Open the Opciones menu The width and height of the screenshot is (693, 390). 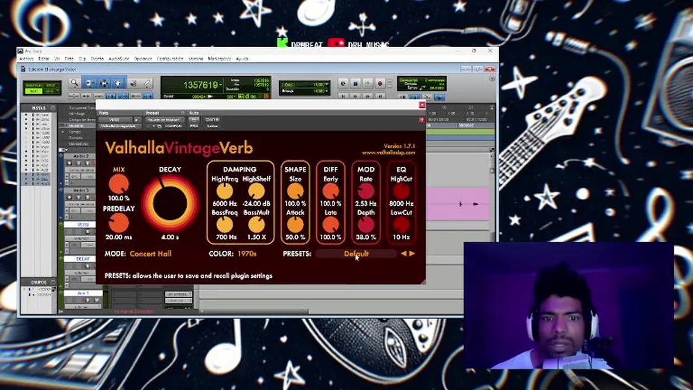pos(143,58)
